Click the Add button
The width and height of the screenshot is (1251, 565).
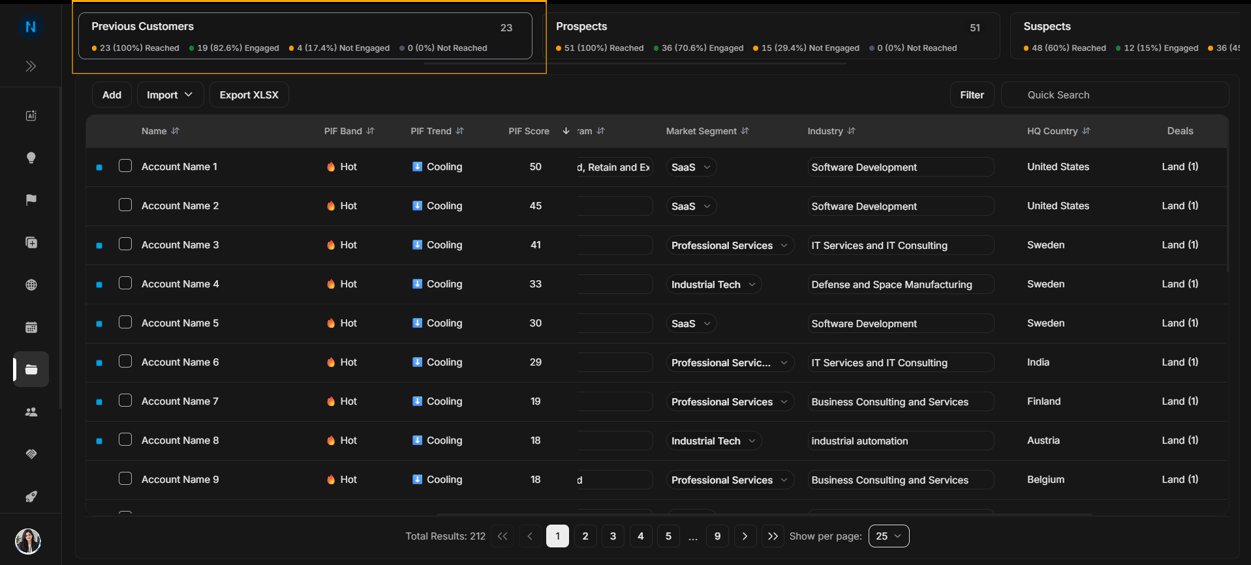point(112,95)
